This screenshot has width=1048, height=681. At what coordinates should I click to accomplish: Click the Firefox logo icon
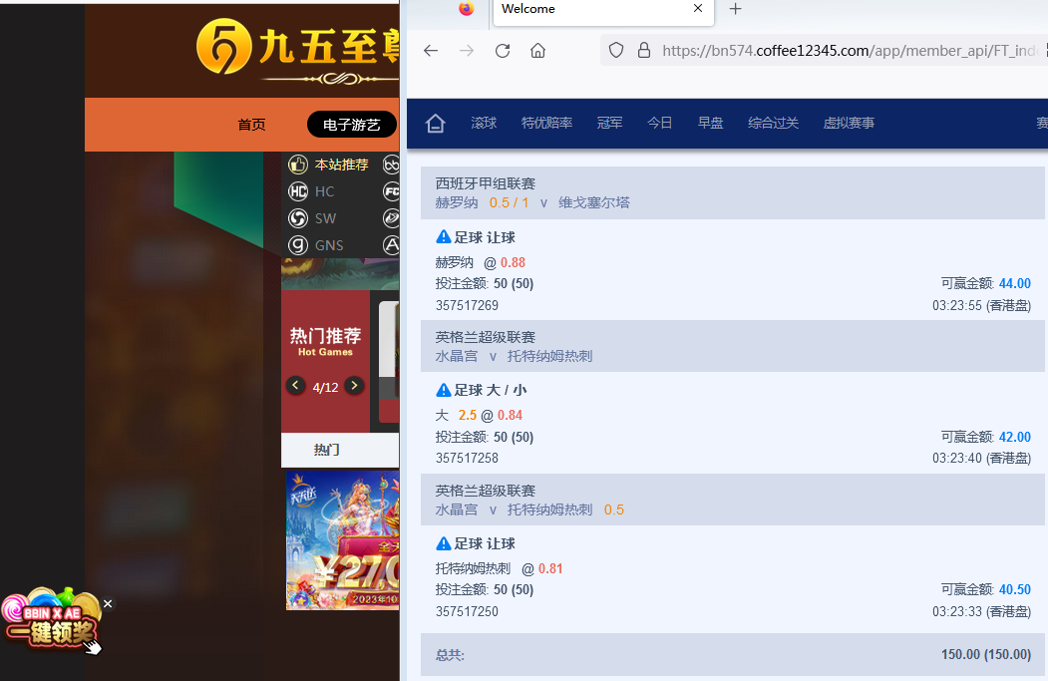click(x=467, y=8)
